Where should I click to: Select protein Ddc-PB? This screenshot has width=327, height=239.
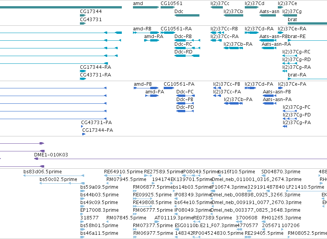185,99
